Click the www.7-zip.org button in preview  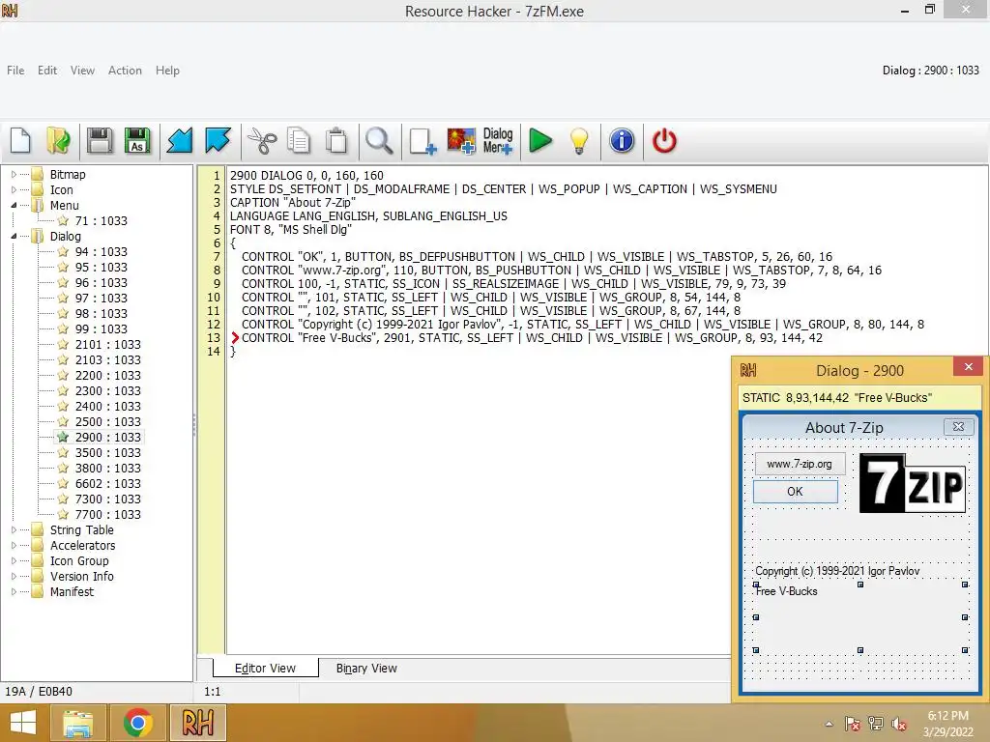[x=800, y=464]
